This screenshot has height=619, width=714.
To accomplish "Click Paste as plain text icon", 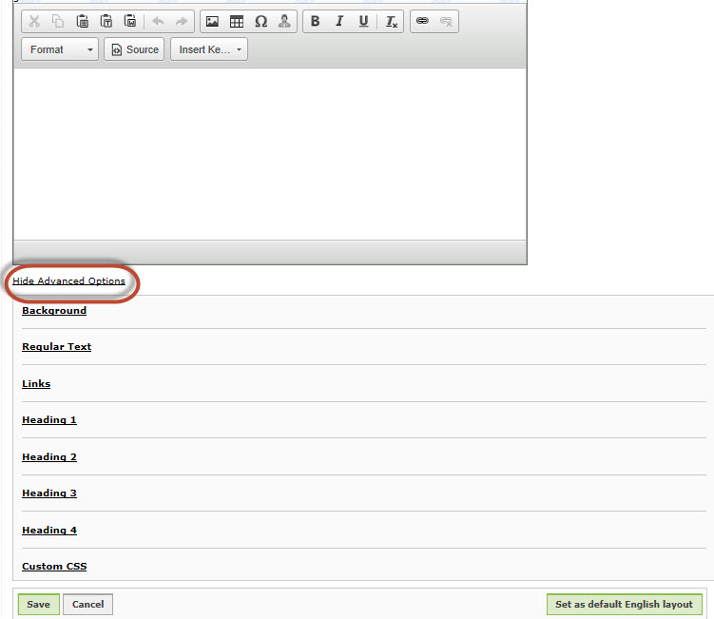I will 106,22.
